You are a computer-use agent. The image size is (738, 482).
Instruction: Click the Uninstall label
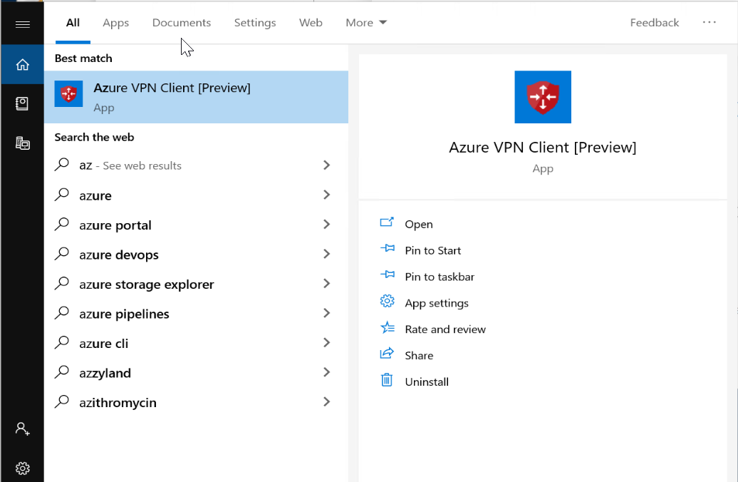click(427, 381)
